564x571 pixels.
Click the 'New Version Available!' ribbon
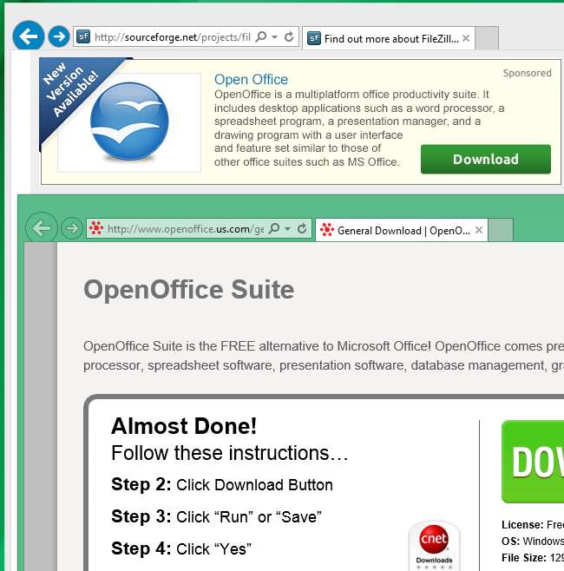tap(73, 90)
